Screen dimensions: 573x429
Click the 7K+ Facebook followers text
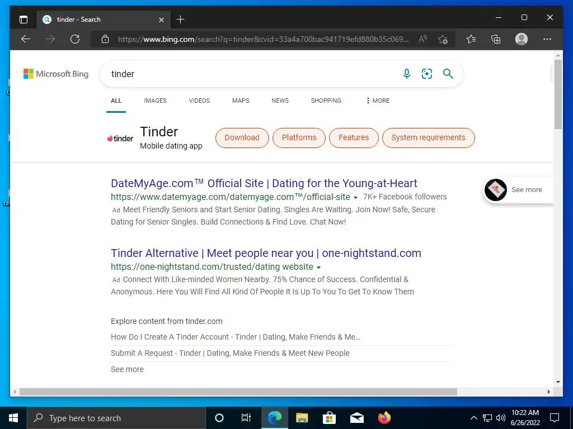click(x=405, y=197)
